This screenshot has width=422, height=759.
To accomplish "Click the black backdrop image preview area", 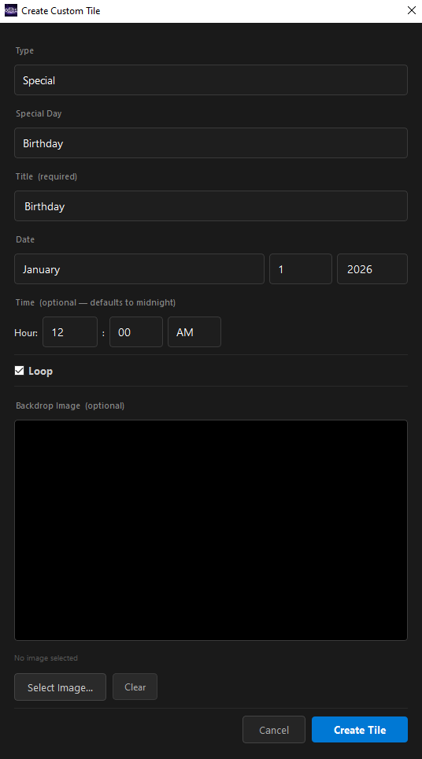I will (x=211, y=530).
